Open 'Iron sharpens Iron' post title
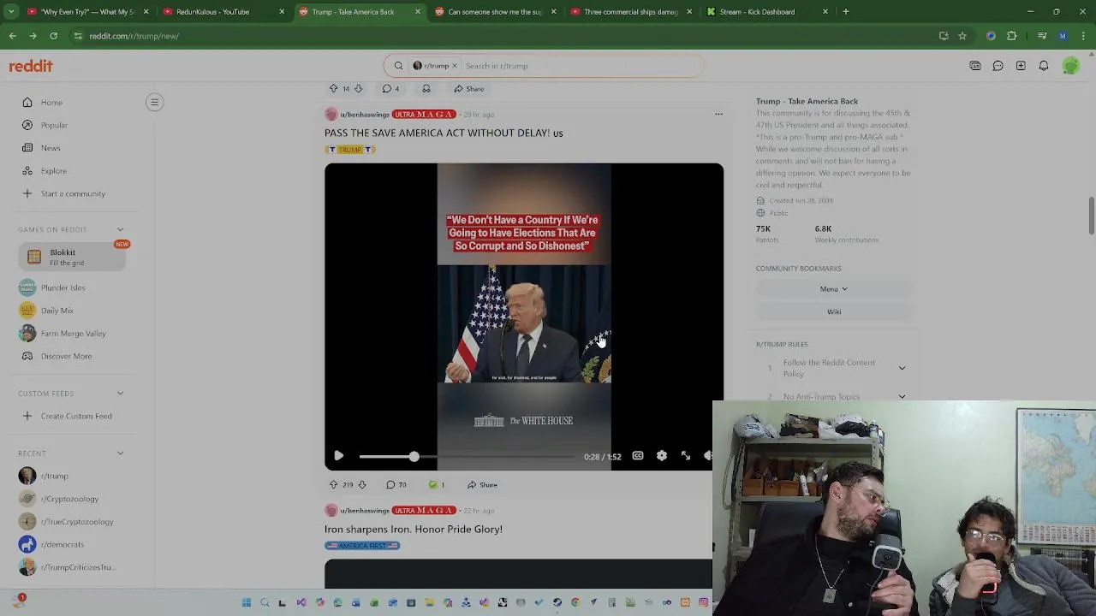Viewport: 1096px width, 616px height. tap(414, 529)
